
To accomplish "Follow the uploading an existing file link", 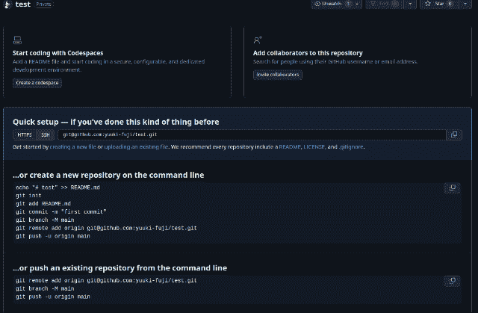I will click(136, 147).
